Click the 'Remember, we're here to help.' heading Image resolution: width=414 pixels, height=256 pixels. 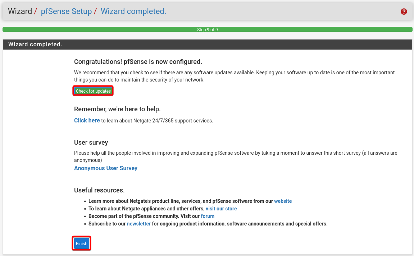(117, 109)
